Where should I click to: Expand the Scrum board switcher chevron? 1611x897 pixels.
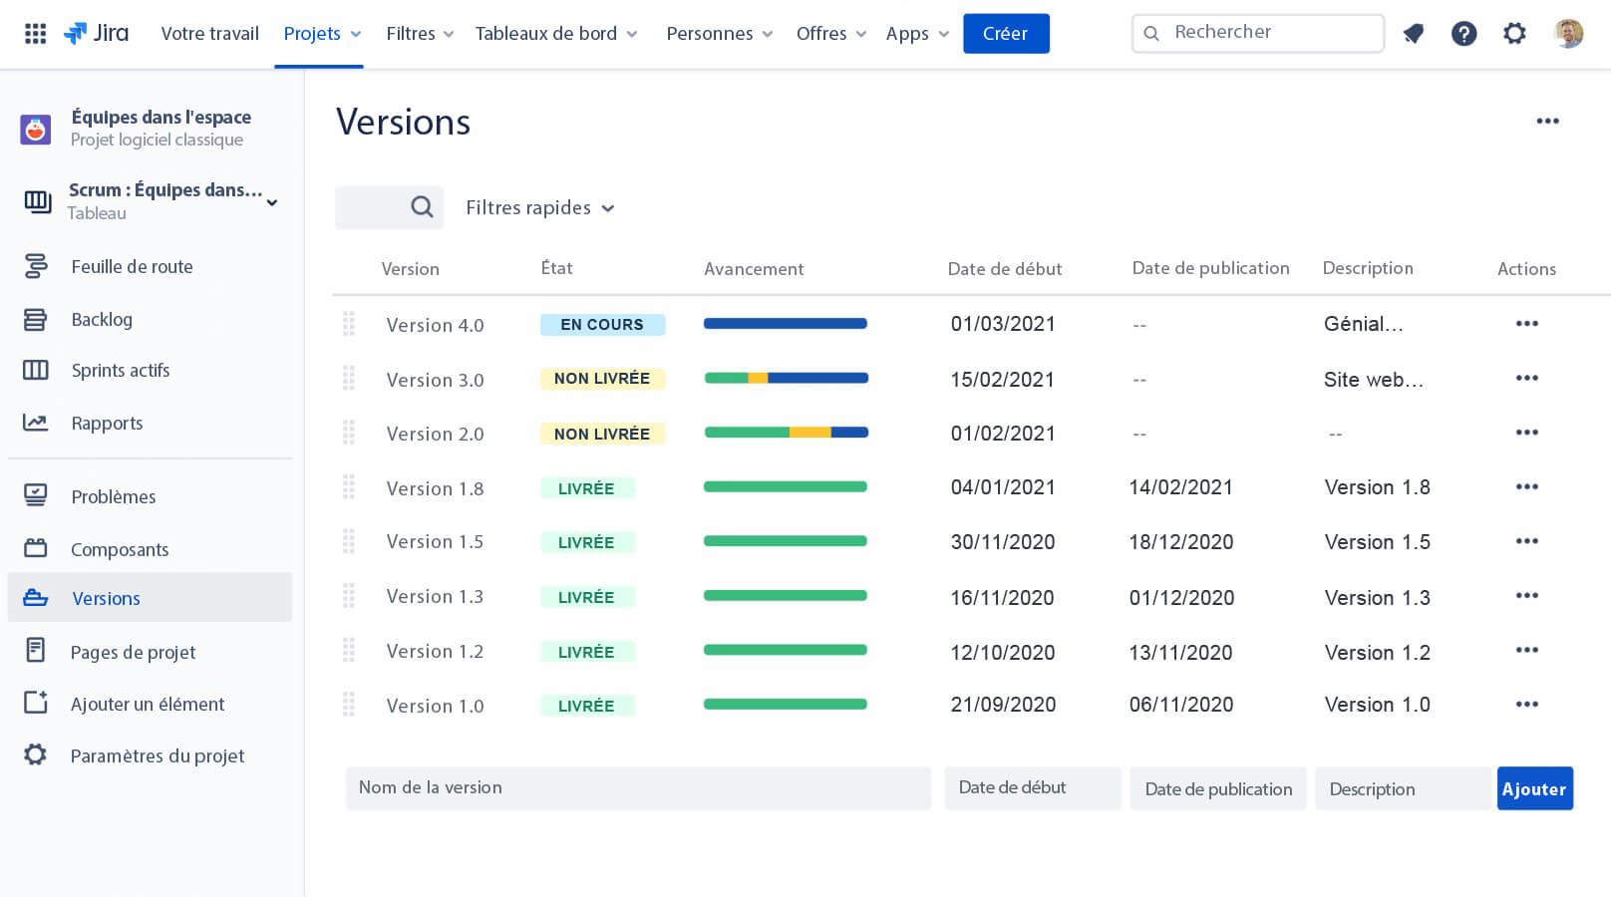coord(272,202)
